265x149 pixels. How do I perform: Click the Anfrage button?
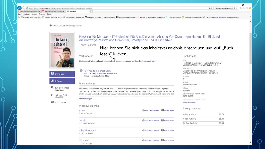pyautogui.click(x=62, y=81)
